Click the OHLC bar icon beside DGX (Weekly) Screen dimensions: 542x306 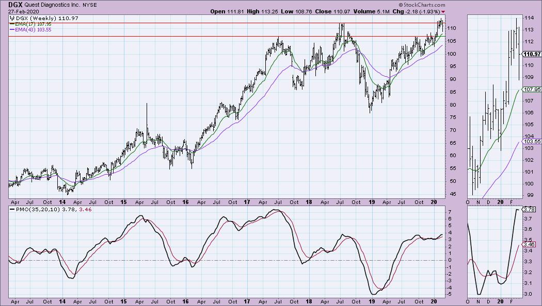(x=12, y=18)
